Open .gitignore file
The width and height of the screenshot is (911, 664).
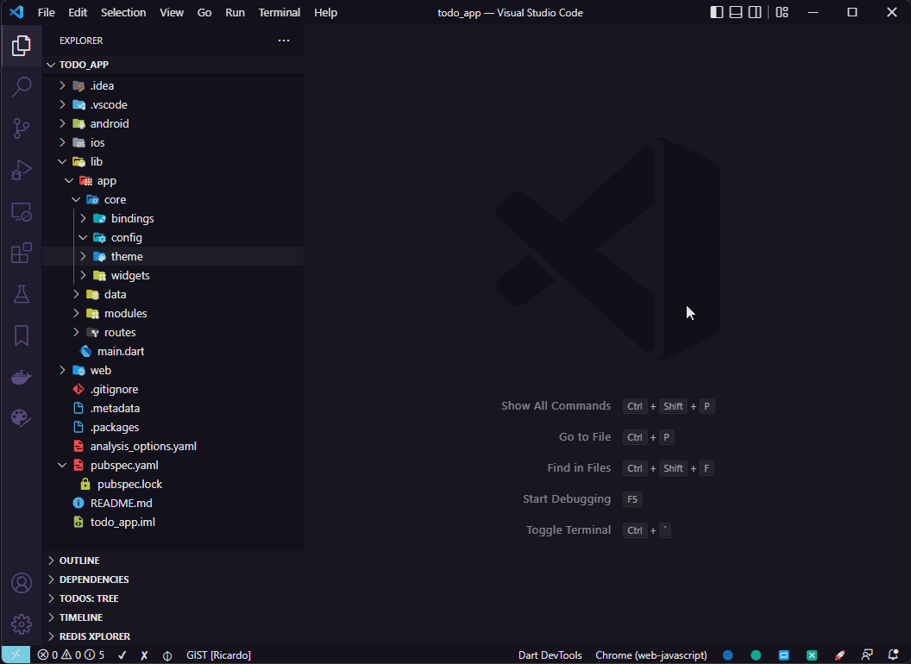click(173, 389)
